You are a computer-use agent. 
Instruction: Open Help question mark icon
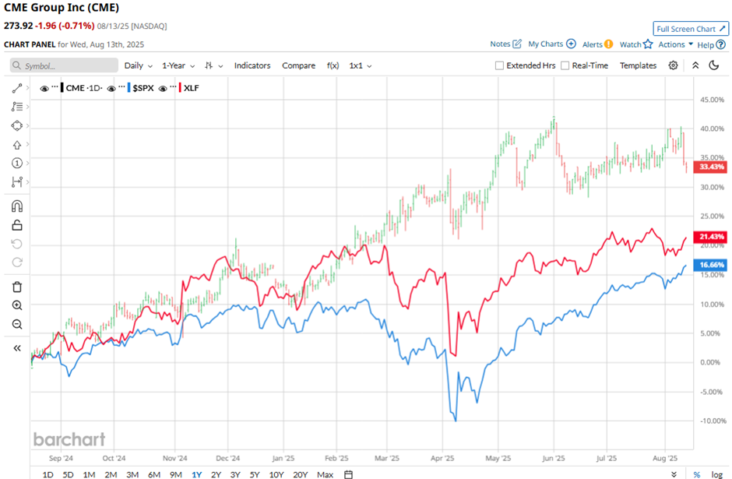tap(720, 45)
